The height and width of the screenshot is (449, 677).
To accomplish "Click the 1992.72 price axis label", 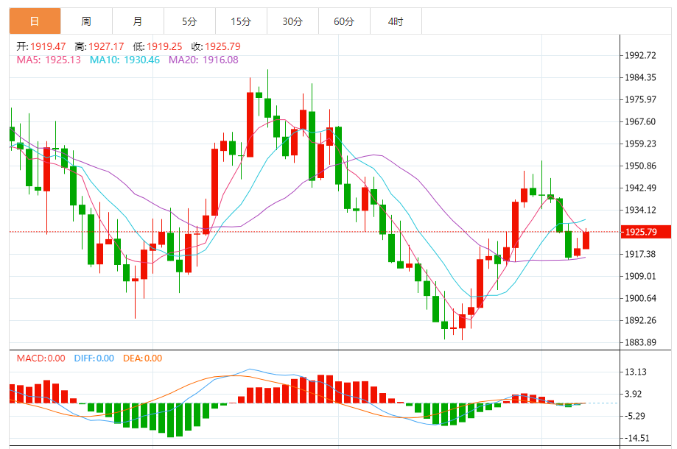I will coord(640,55).
